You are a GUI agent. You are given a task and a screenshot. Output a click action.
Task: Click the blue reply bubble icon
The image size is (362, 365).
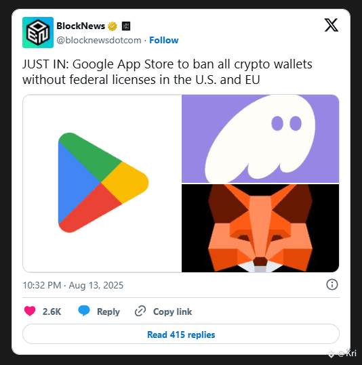[x=84, y=311]
